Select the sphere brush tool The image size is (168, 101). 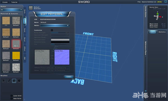pos(19,81)
